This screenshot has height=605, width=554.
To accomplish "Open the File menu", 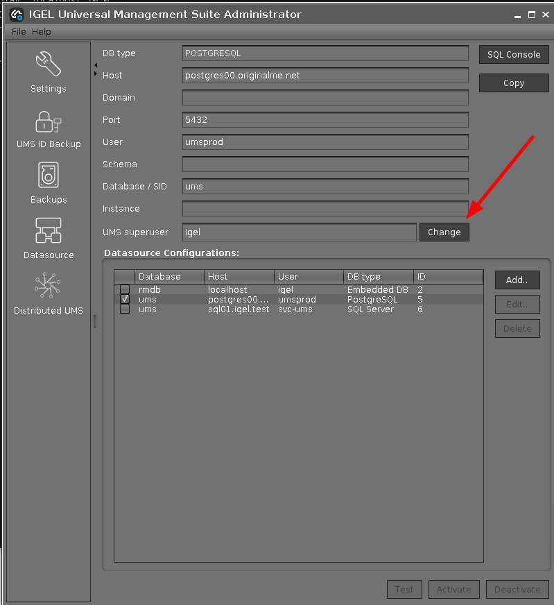I will pos(19,32).
